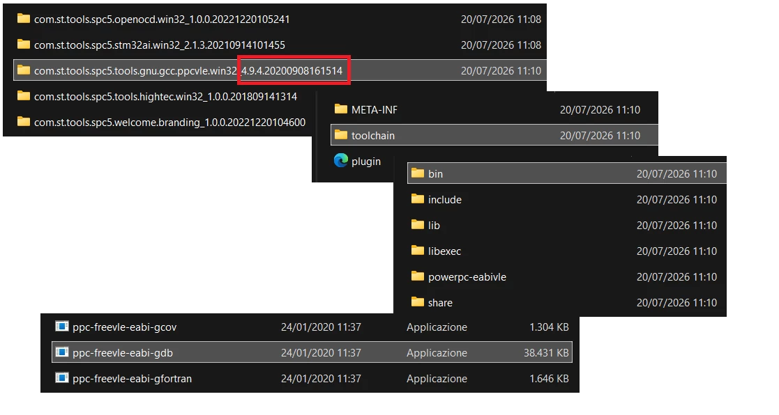
Task: Click folder icon of com.st.tools.spc5.openocd.win32 entry
Action: point(23,18)
